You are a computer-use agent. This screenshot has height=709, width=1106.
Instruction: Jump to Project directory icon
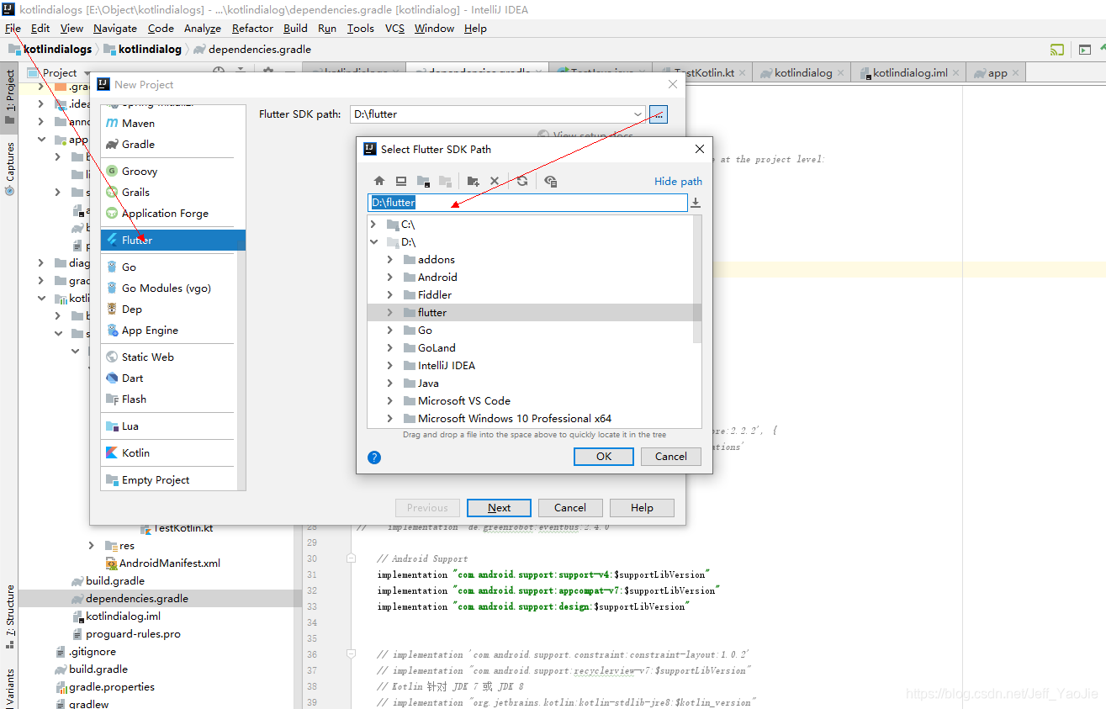(424, 181)
